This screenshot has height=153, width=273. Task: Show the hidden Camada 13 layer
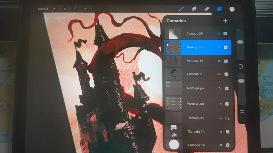click(x=227, y=118)
